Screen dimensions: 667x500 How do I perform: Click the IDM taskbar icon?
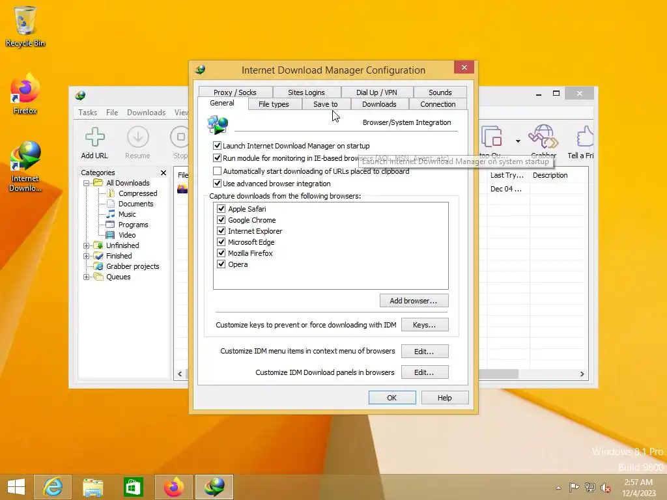214,487
